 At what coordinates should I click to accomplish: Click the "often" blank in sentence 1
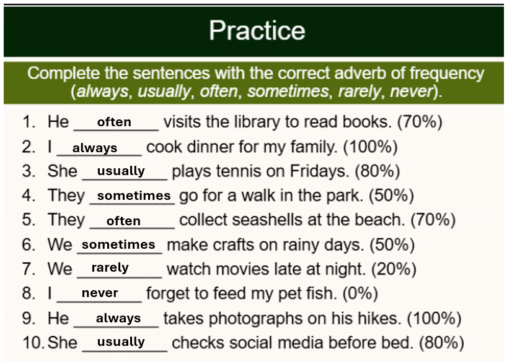115,122
